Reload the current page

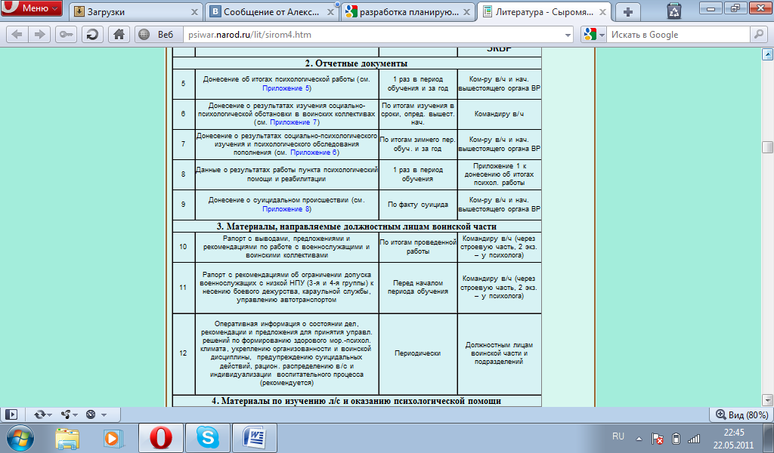[x=92, y=35]
